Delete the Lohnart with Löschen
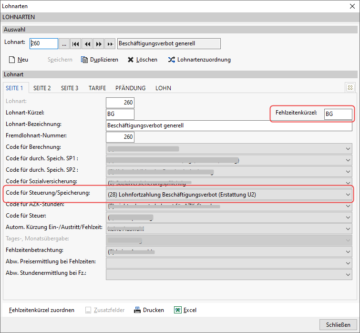 143,60
